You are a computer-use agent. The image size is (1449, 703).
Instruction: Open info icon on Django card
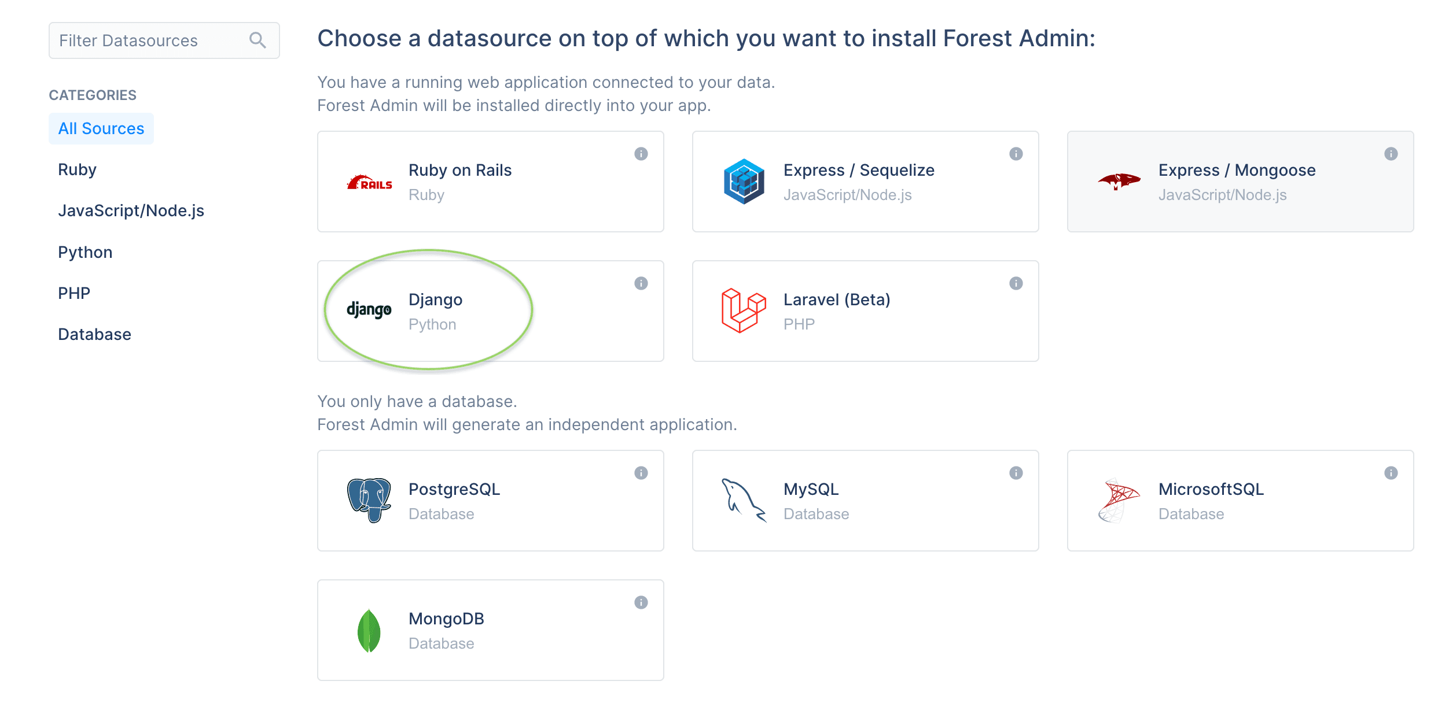tap(641, 283)
